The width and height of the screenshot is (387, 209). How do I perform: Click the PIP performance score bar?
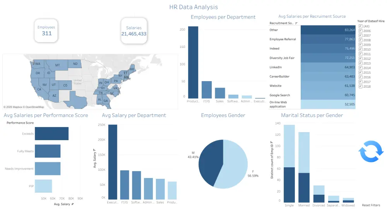tap(43, 186)
